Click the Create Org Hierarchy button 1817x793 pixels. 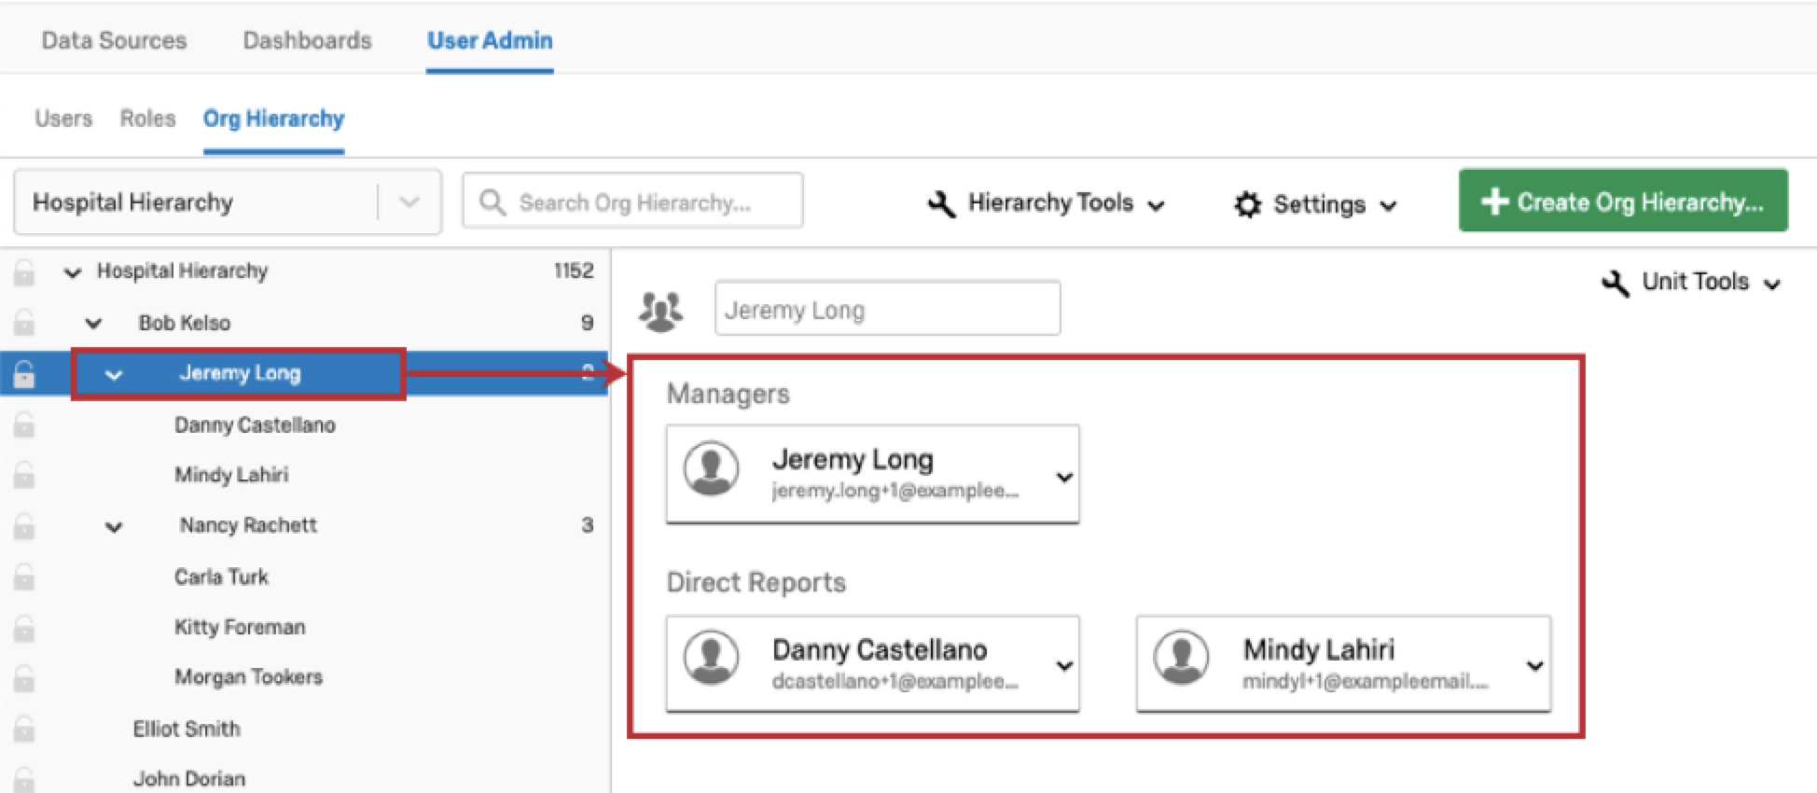point(1622,202)
